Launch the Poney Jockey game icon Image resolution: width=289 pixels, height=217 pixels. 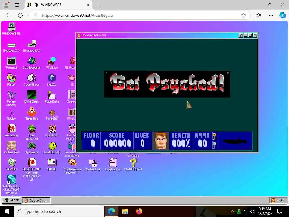pyautogui.click(x=11, y=98)
